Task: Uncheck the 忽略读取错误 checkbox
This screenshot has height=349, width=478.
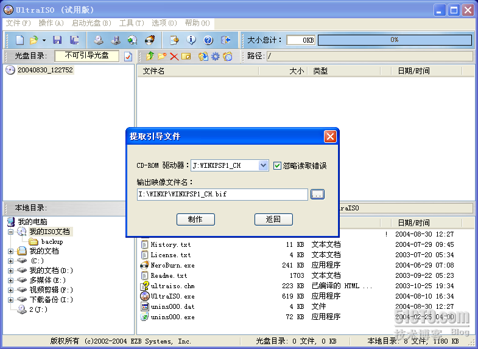Action: (277, 165)
